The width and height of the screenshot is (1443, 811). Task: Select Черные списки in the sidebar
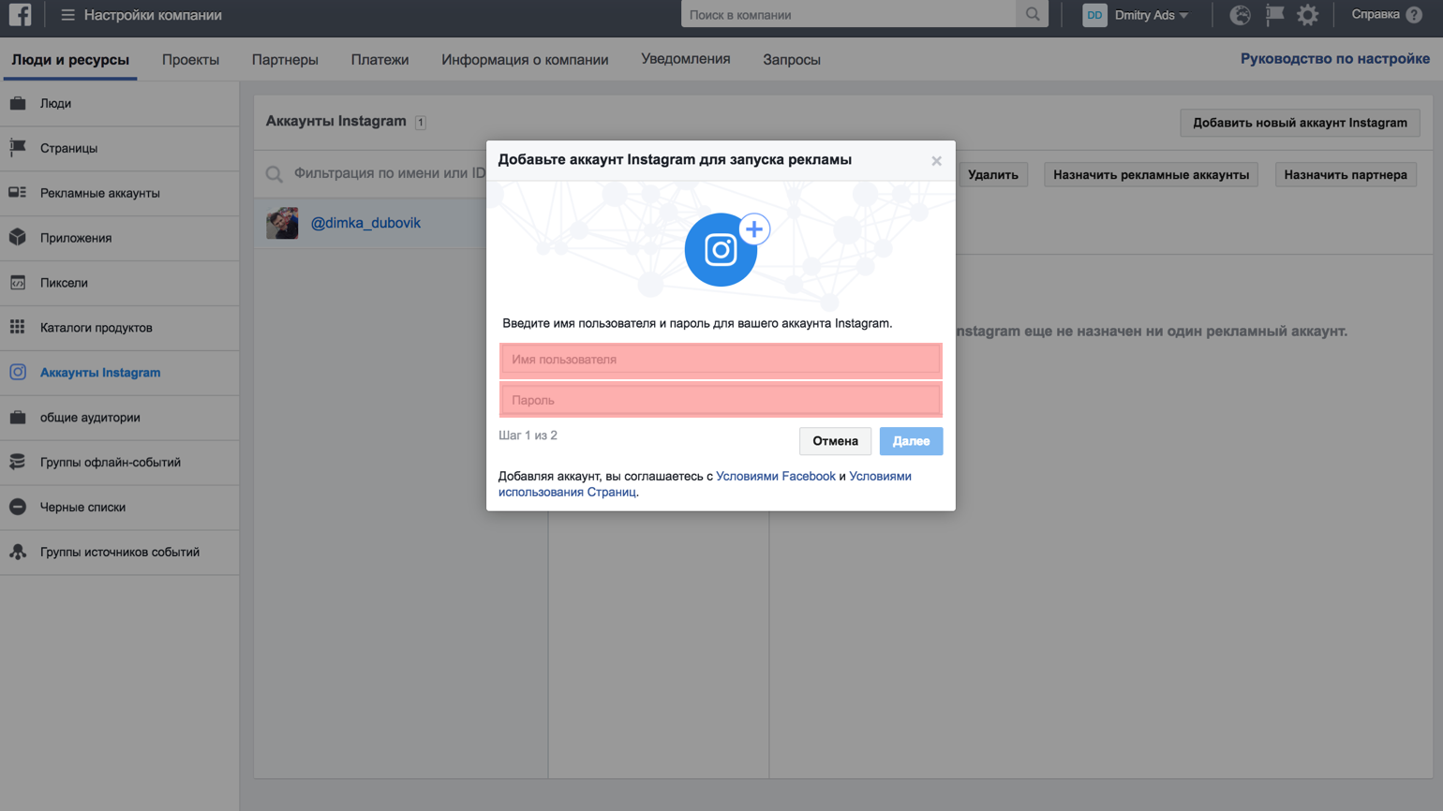(120, 508)
